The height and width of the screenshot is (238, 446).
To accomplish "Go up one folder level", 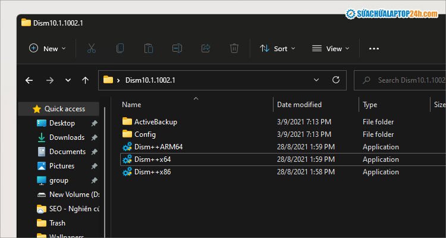I will (x=85, y=80).
